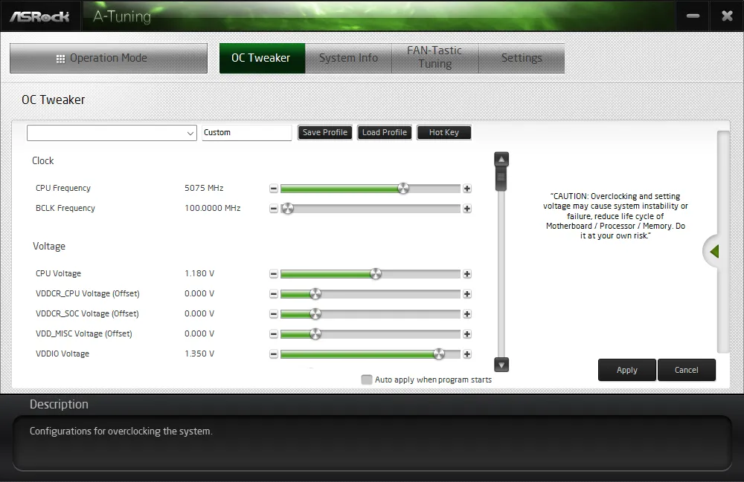Click the CPU Voltage slider handle
Viewport: 744px width, 482px height.
(375, 273)
